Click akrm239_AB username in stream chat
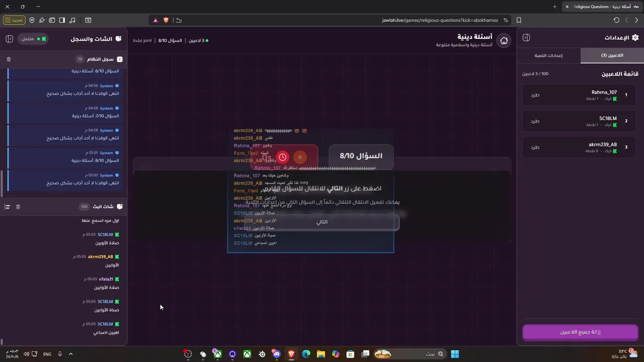Viewport: 644px width, 362px height. tap(101, 256)
